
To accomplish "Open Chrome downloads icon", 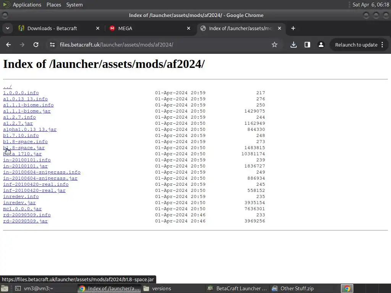I will coord(294,45).
